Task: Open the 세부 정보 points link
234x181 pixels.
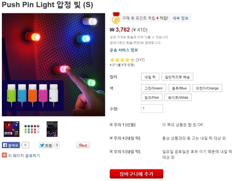Action: click(180, 18)
